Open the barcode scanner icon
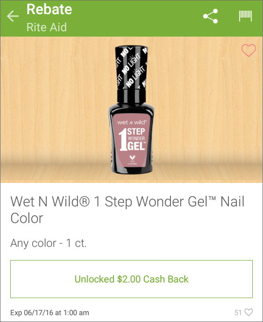Image resolution: width=263 pixels, height=322 pixels. tap(245, 16)
